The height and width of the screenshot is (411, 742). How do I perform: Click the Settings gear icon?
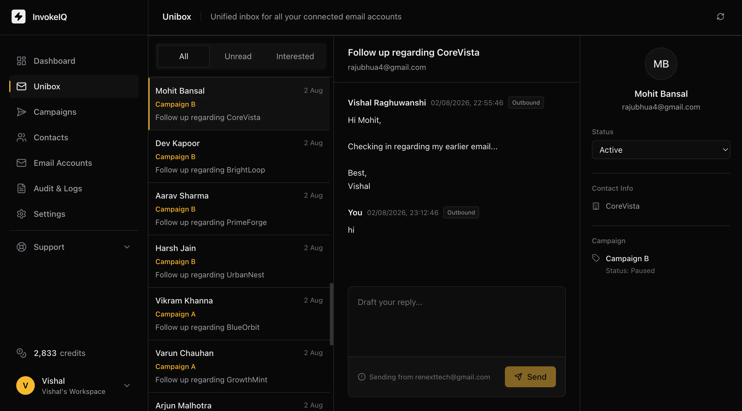click(x=21, y=214)
